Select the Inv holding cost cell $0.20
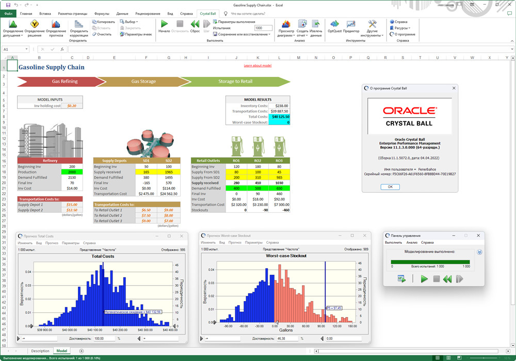This screenshot has height=361, width=516. tap(72, 106)
